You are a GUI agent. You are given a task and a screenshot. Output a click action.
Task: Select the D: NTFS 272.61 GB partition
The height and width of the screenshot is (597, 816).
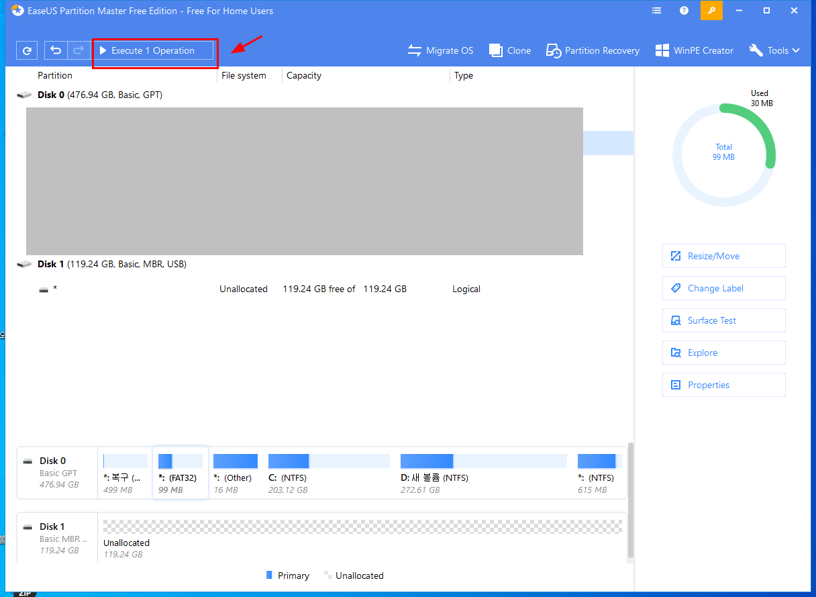coord(484,473)
